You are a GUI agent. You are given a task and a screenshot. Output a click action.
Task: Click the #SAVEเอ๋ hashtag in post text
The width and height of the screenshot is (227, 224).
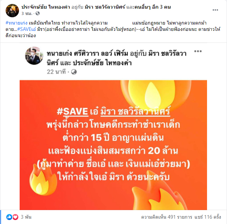click(x=26, y=29)
